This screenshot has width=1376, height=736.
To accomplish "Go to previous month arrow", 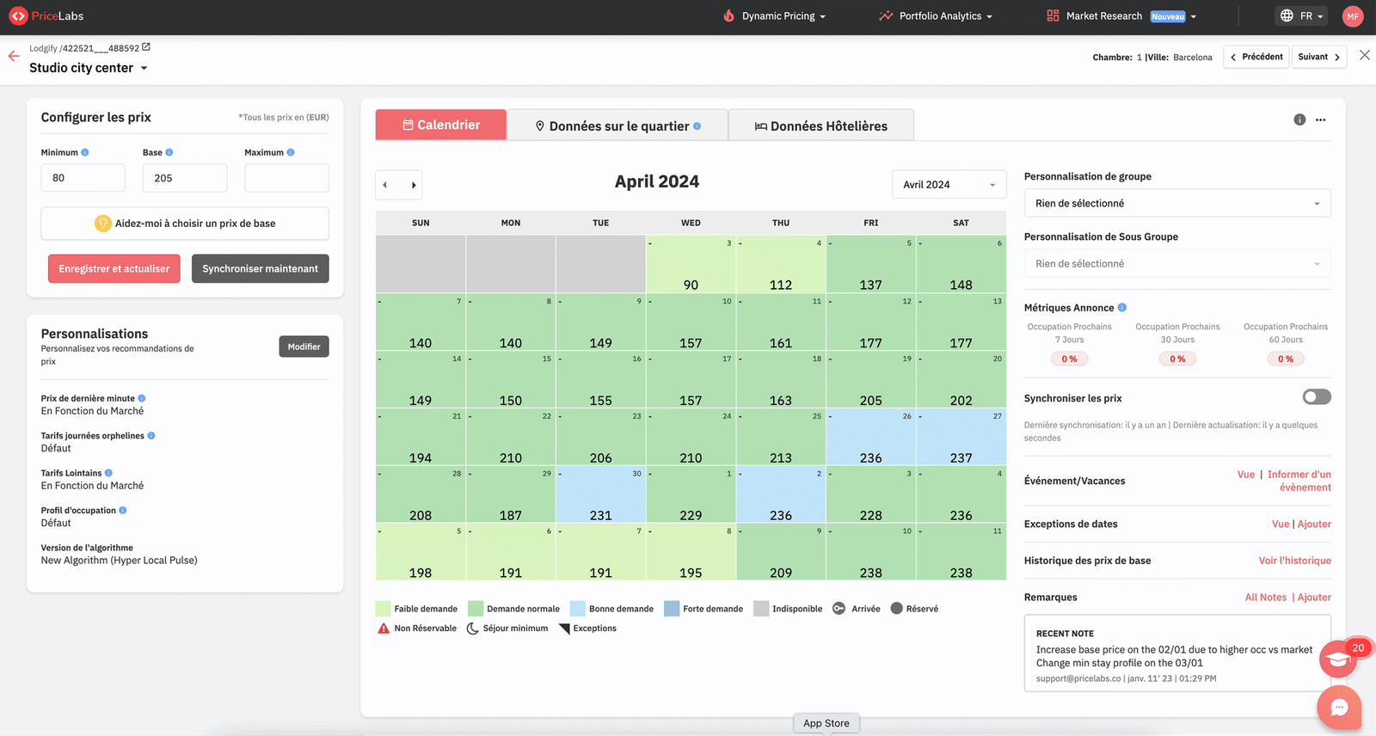I will [385, 185].
